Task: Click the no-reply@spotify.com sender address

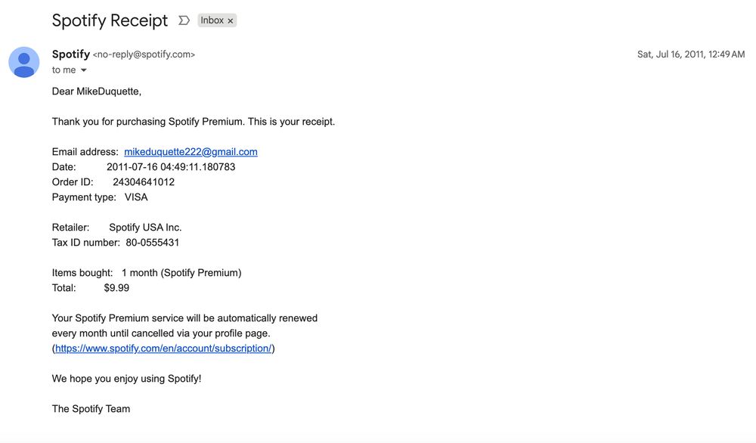Action: [x=144, y=54]
